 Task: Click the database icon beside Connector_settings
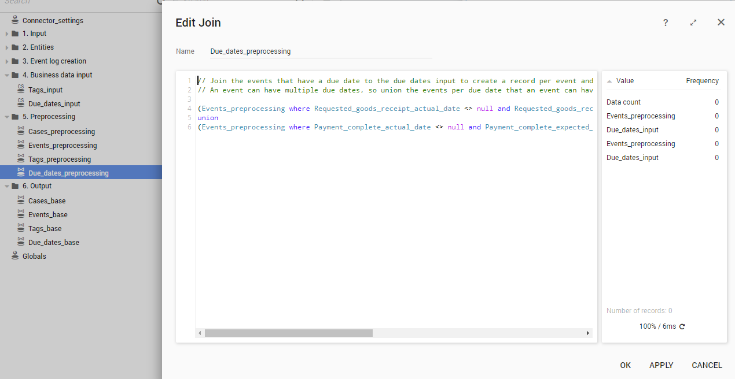[x=14, y=20]
